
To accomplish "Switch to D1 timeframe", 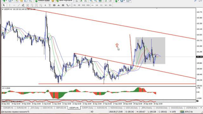I will (x=101, y=5).
